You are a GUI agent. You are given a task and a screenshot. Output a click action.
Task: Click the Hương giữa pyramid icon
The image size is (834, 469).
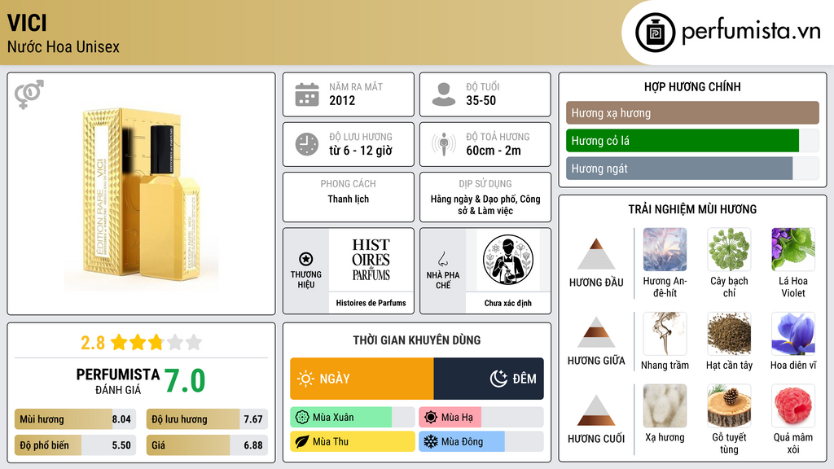click(x=596, y=332)
